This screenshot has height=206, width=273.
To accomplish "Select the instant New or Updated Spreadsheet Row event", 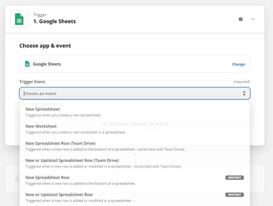I will pyautogui.click(x=59, y=195).
